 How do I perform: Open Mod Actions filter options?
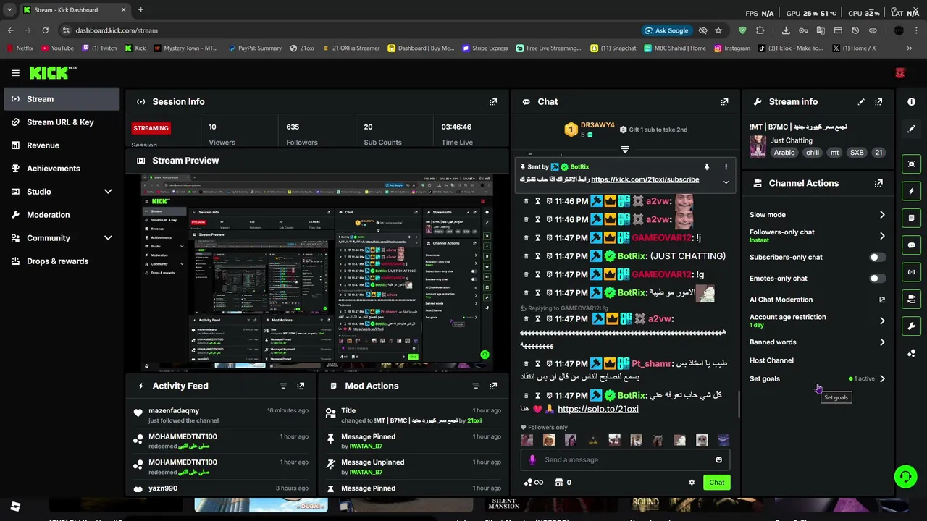point(476,386)
